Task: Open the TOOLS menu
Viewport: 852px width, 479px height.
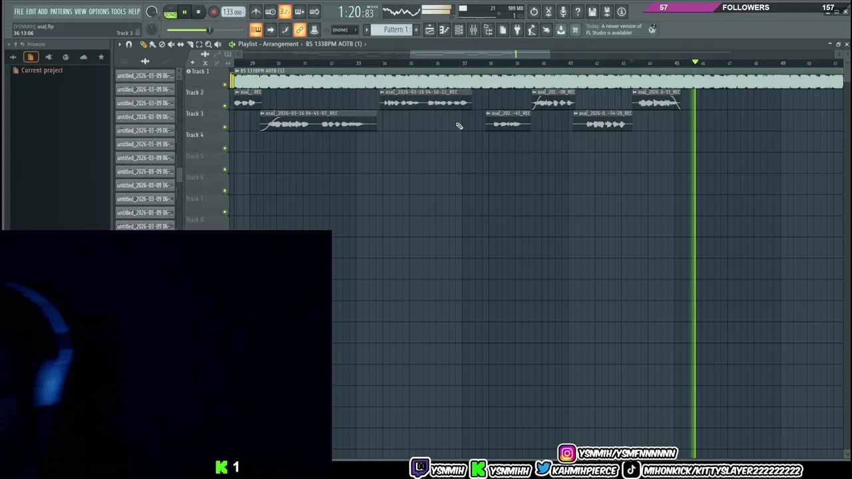Action: [118, 12]
